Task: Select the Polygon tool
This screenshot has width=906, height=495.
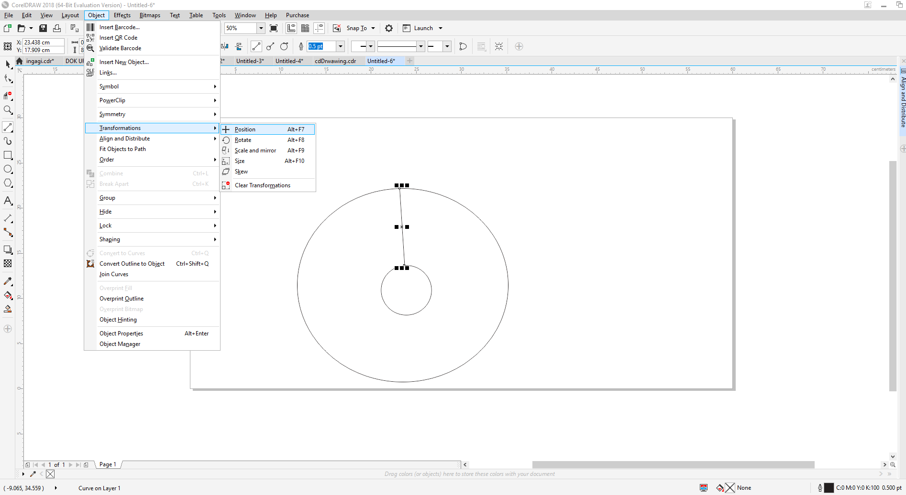Action: pyautogui.click(x=8, y=183)
